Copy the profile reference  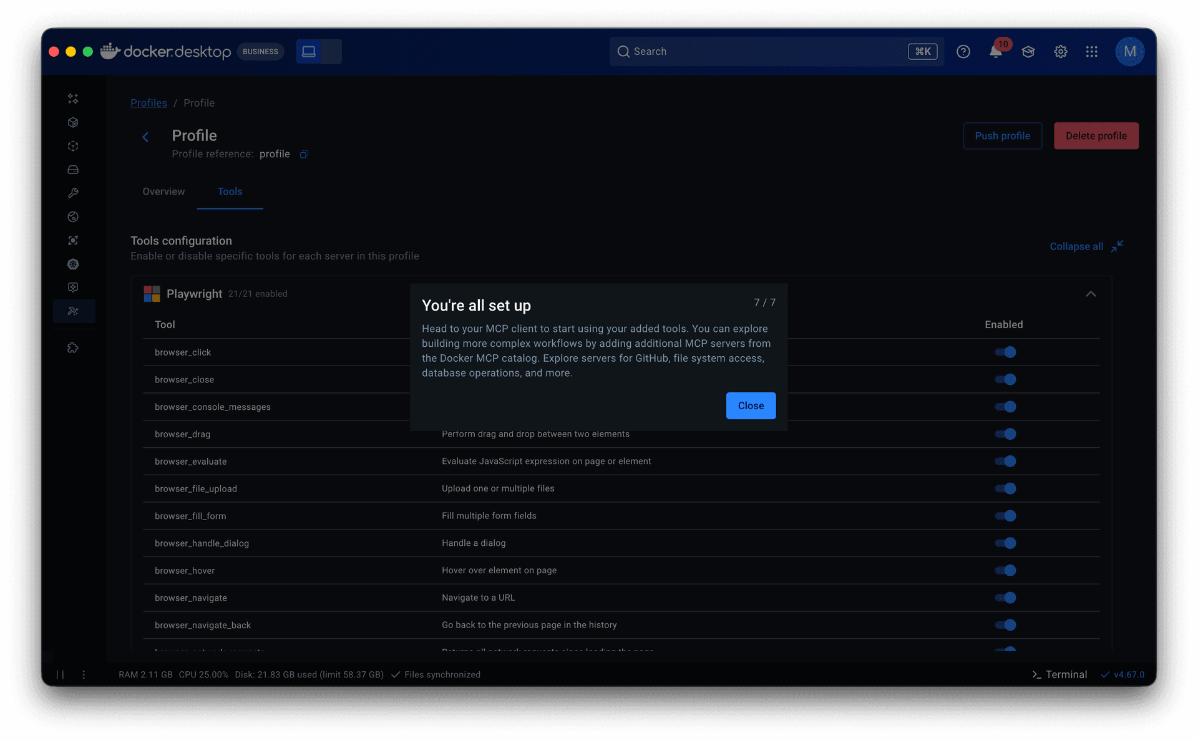[x=304, y=154]
